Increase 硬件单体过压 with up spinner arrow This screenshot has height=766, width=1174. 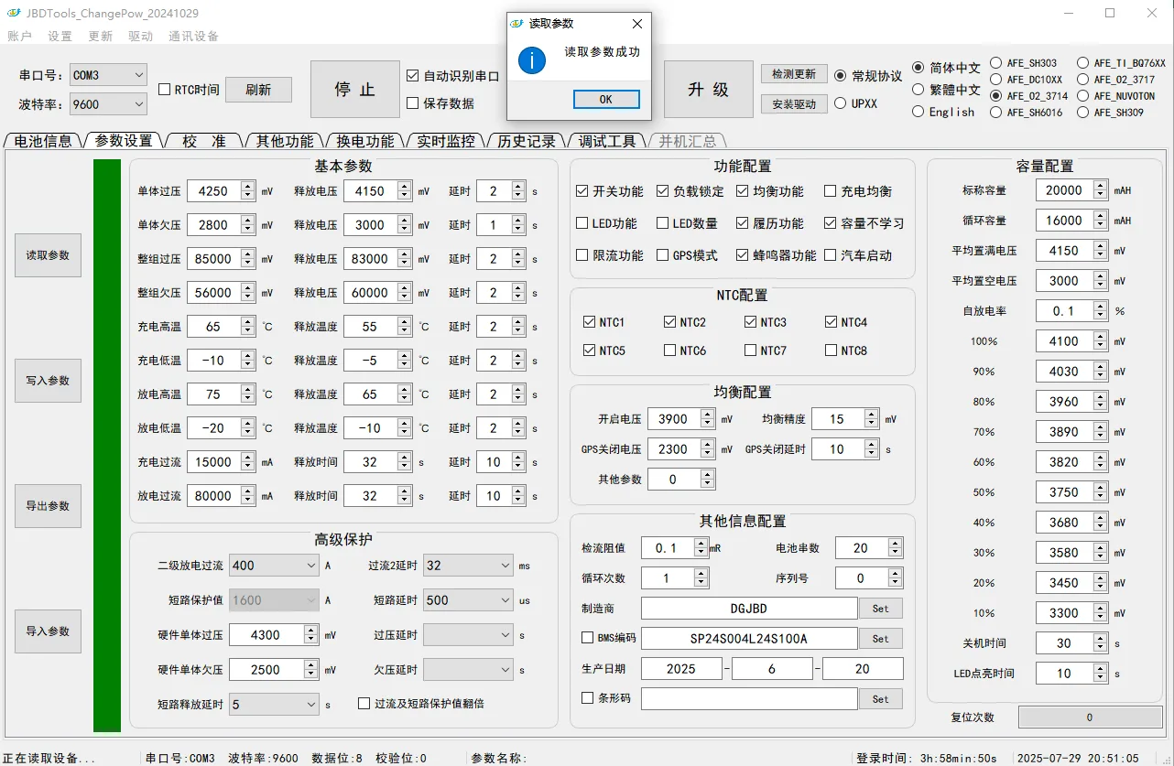(310, 631)
